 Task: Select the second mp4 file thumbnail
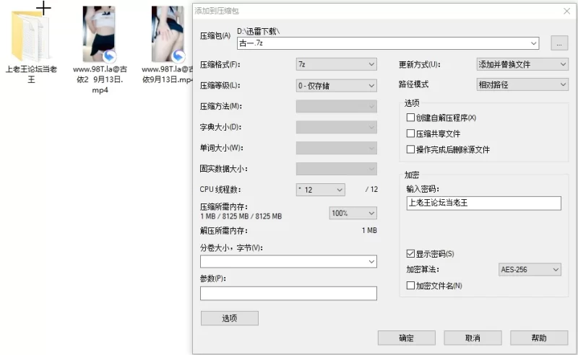click(x=168, y=34)
